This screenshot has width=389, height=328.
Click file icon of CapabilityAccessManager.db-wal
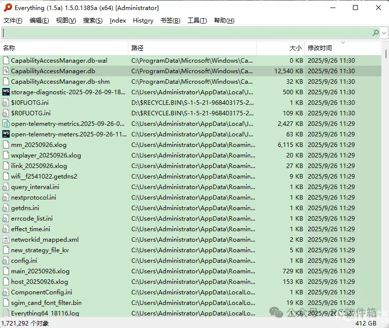(x=6, y=60)
